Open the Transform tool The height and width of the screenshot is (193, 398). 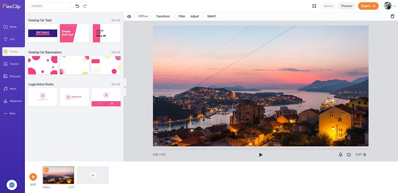[x=163, y=16]
